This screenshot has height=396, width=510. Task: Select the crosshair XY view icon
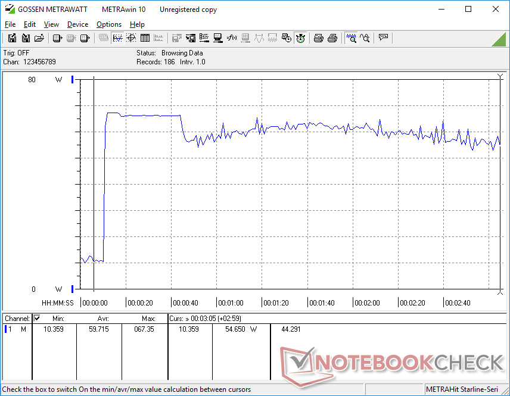click(131, 38)
